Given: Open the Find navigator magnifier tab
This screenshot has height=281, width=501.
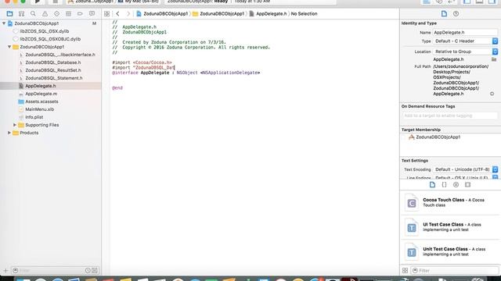Looking at the screenshot, I should [33, 14].
